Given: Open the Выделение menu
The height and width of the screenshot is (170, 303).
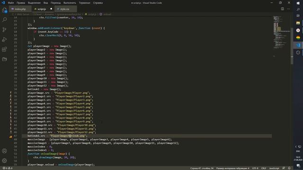Looking at the screenshot, I should [x=34, y=3].
